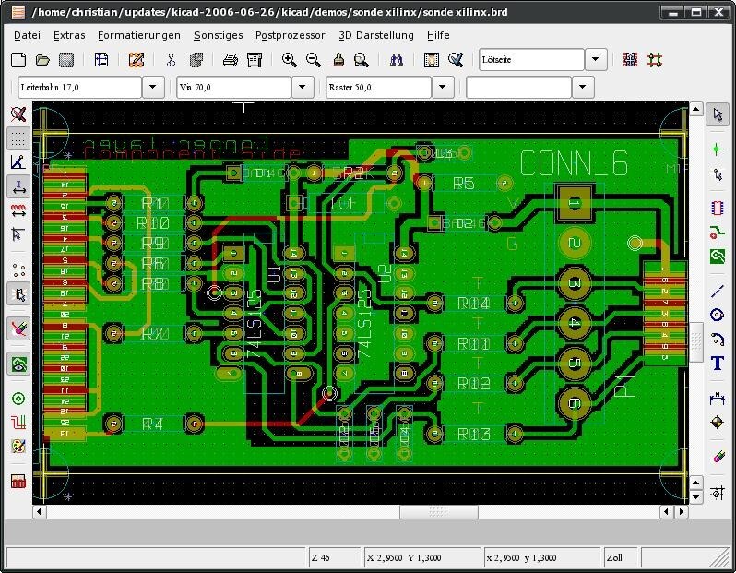
Task: Select the draw line tool
Action: pos(718,292)
